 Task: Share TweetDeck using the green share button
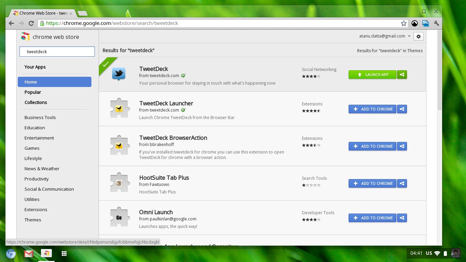402,74
